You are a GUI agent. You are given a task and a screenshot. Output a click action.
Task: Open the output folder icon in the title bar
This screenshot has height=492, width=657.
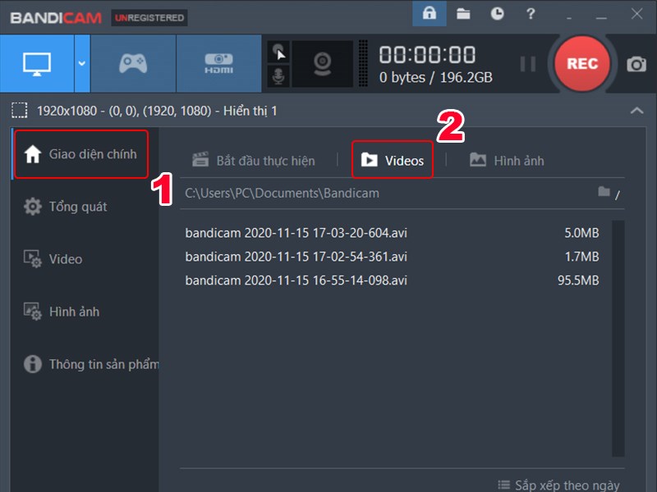click(x=463, y=14)
